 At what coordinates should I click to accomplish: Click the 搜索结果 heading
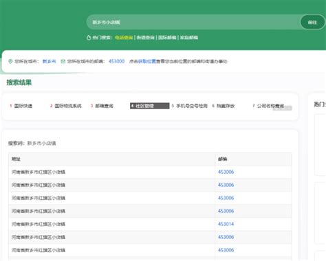pyautogui.click(x=19, y=82)
